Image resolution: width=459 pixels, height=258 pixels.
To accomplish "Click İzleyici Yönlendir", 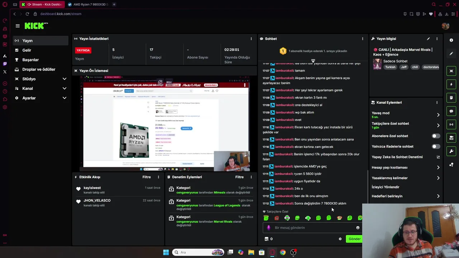I will [385, 187].
